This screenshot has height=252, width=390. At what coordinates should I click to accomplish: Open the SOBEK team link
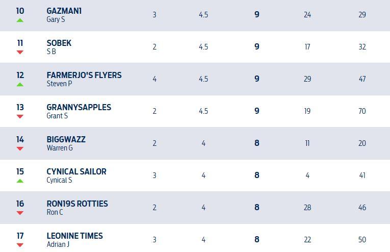(x=59, y=43)
